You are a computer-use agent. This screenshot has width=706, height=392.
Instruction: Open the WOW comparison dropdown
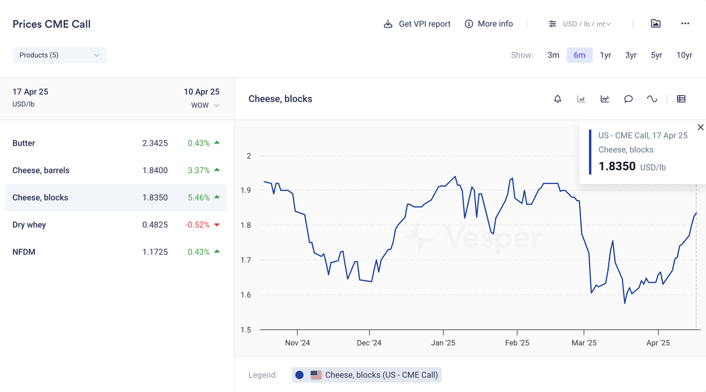205,106
